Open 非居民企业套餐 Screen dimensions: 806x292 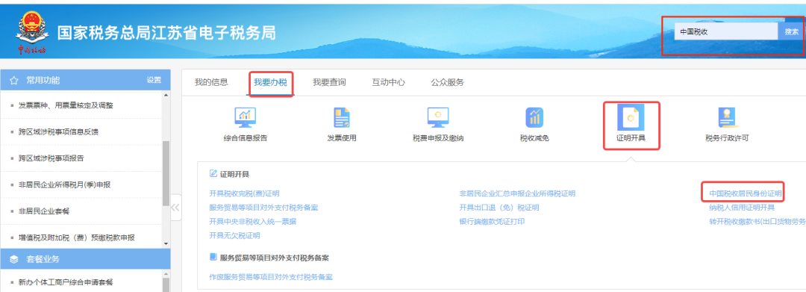click(x=44, y=211)
